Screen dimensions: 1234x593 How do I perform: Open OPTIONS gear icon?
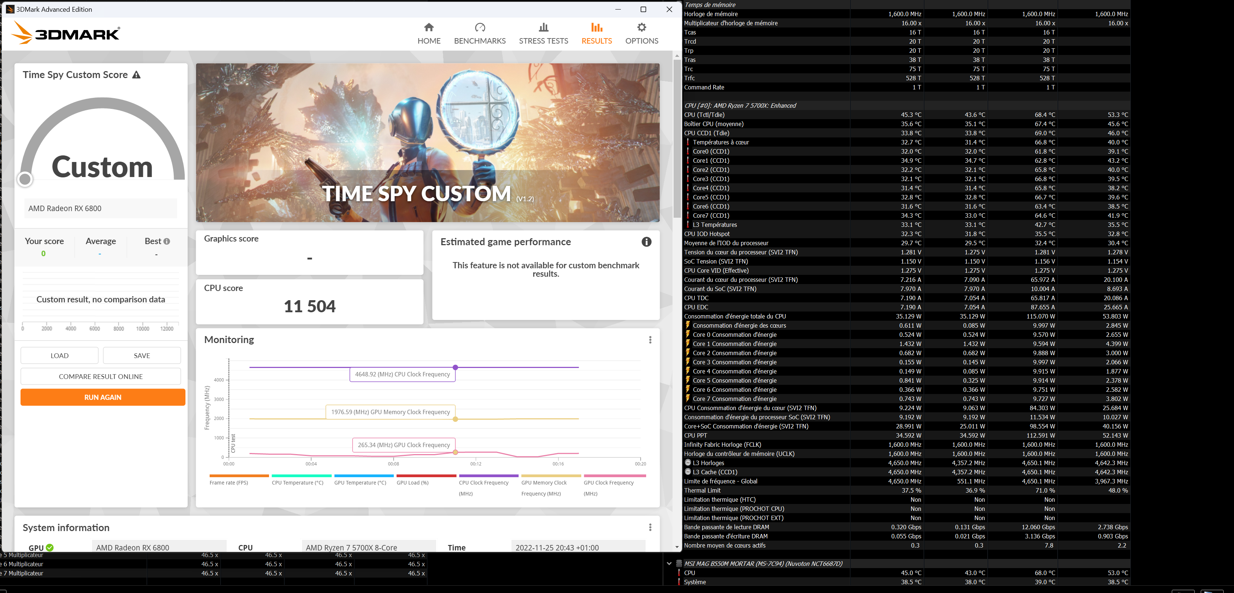[641, 27]
